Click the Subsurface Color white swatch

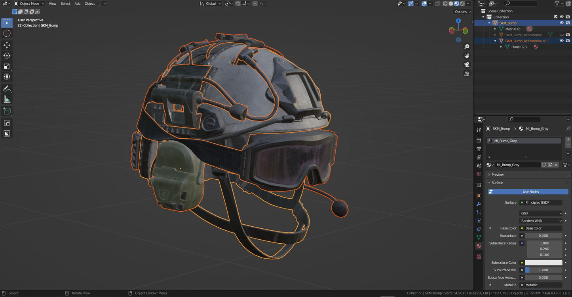[543, 263]
